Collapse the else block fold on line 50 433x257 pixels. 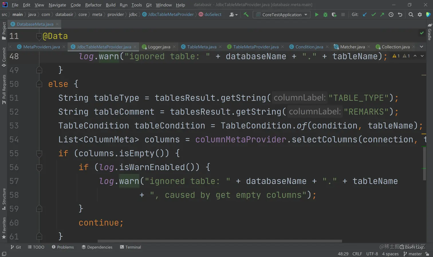tap(39, 84)
